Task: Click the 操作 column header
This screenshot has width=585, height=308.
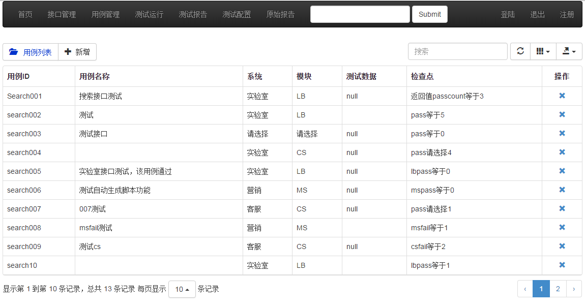Action: pyautogui.click(x=562, y=76)
